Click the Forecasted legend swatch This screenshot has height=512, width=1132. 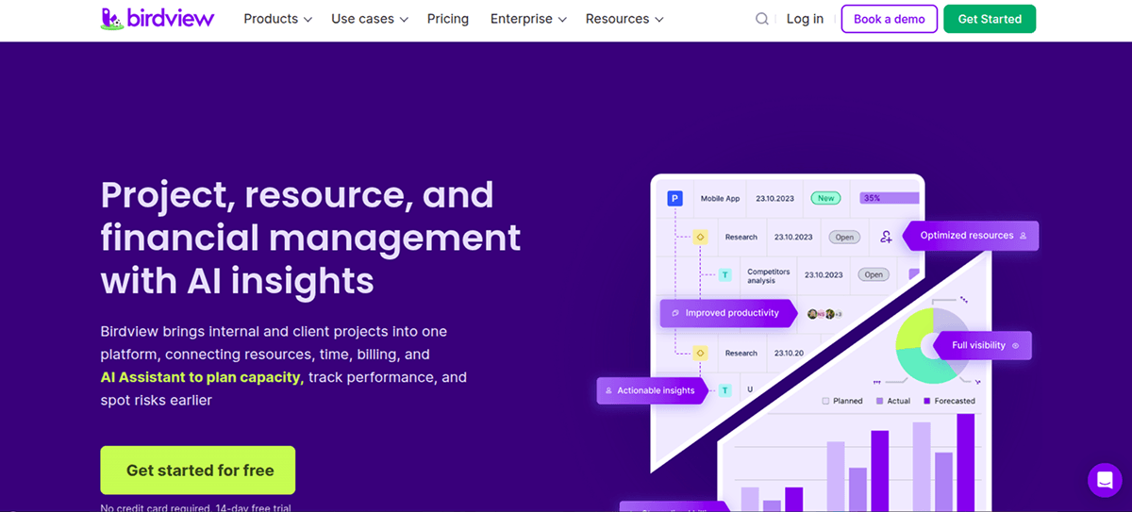pos(927,401)
